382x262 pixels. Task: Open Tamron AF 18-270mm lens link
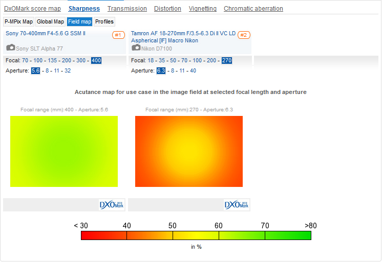pyautogui.click(x=183, y=37)
